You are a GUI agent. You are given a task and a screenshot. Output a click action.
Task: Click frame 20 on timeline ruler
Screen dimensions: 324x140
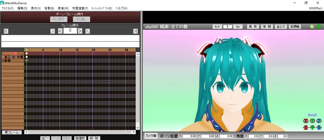click(93, 50)
